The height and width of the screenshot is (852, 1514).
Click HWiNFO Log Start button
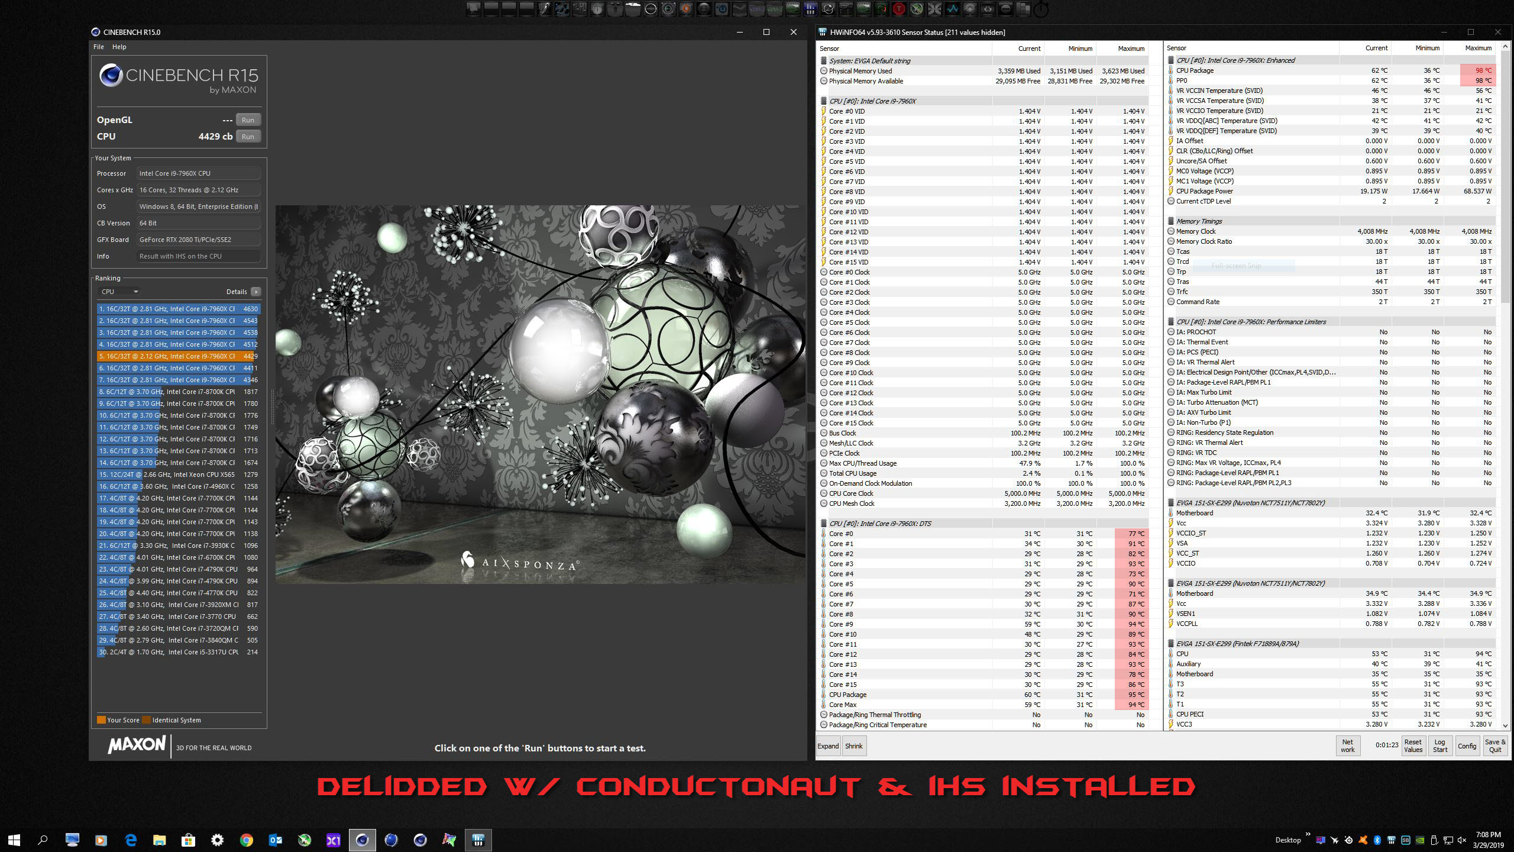point(1439,745)
